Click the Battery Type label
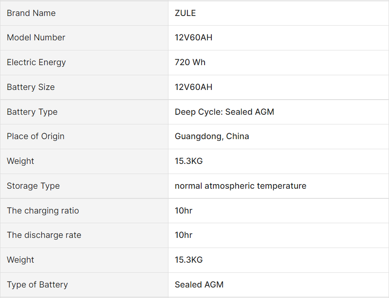Screen dimensions: 389x298 tap(32, 112)
